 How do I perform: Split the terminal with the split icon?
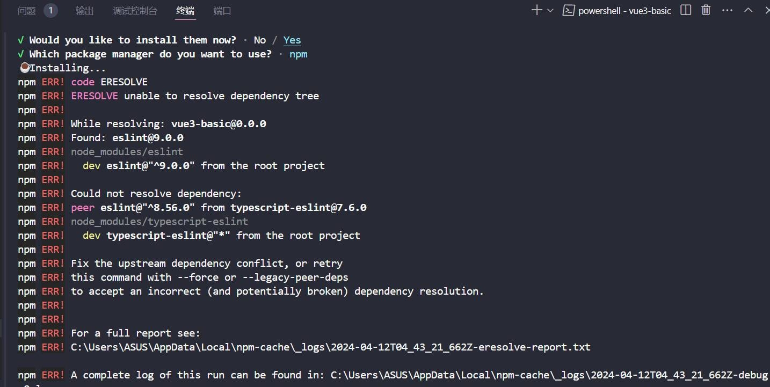[686, 10]
